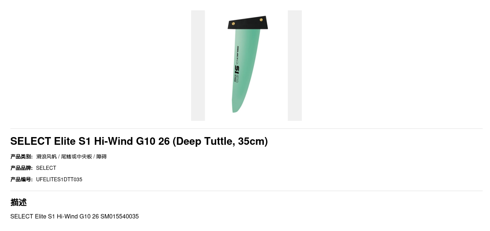Click the gray strip right of the image

(x=295, y=65)
